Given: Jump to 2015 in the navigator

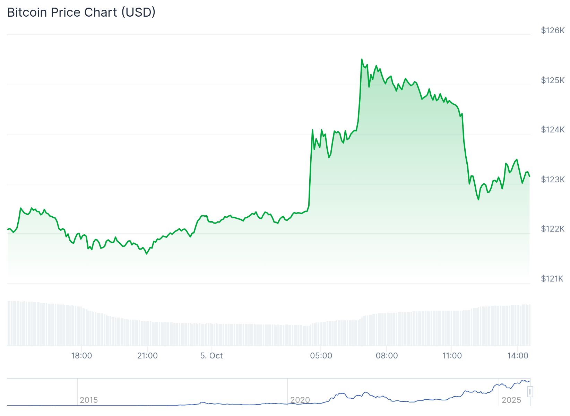Looking at the screenshot, I should (89, 400).
